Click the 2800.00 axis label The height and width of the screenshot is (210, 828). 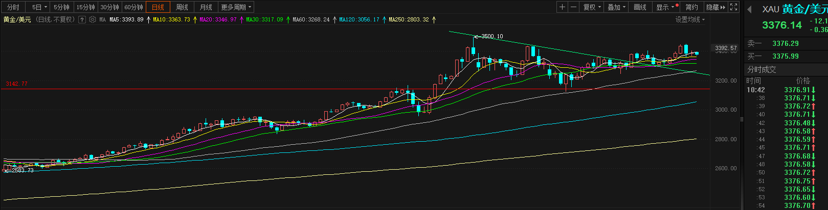[726, 139]
